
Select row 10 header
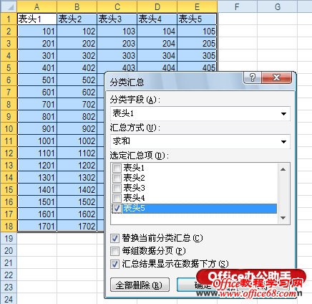point(9,128)
